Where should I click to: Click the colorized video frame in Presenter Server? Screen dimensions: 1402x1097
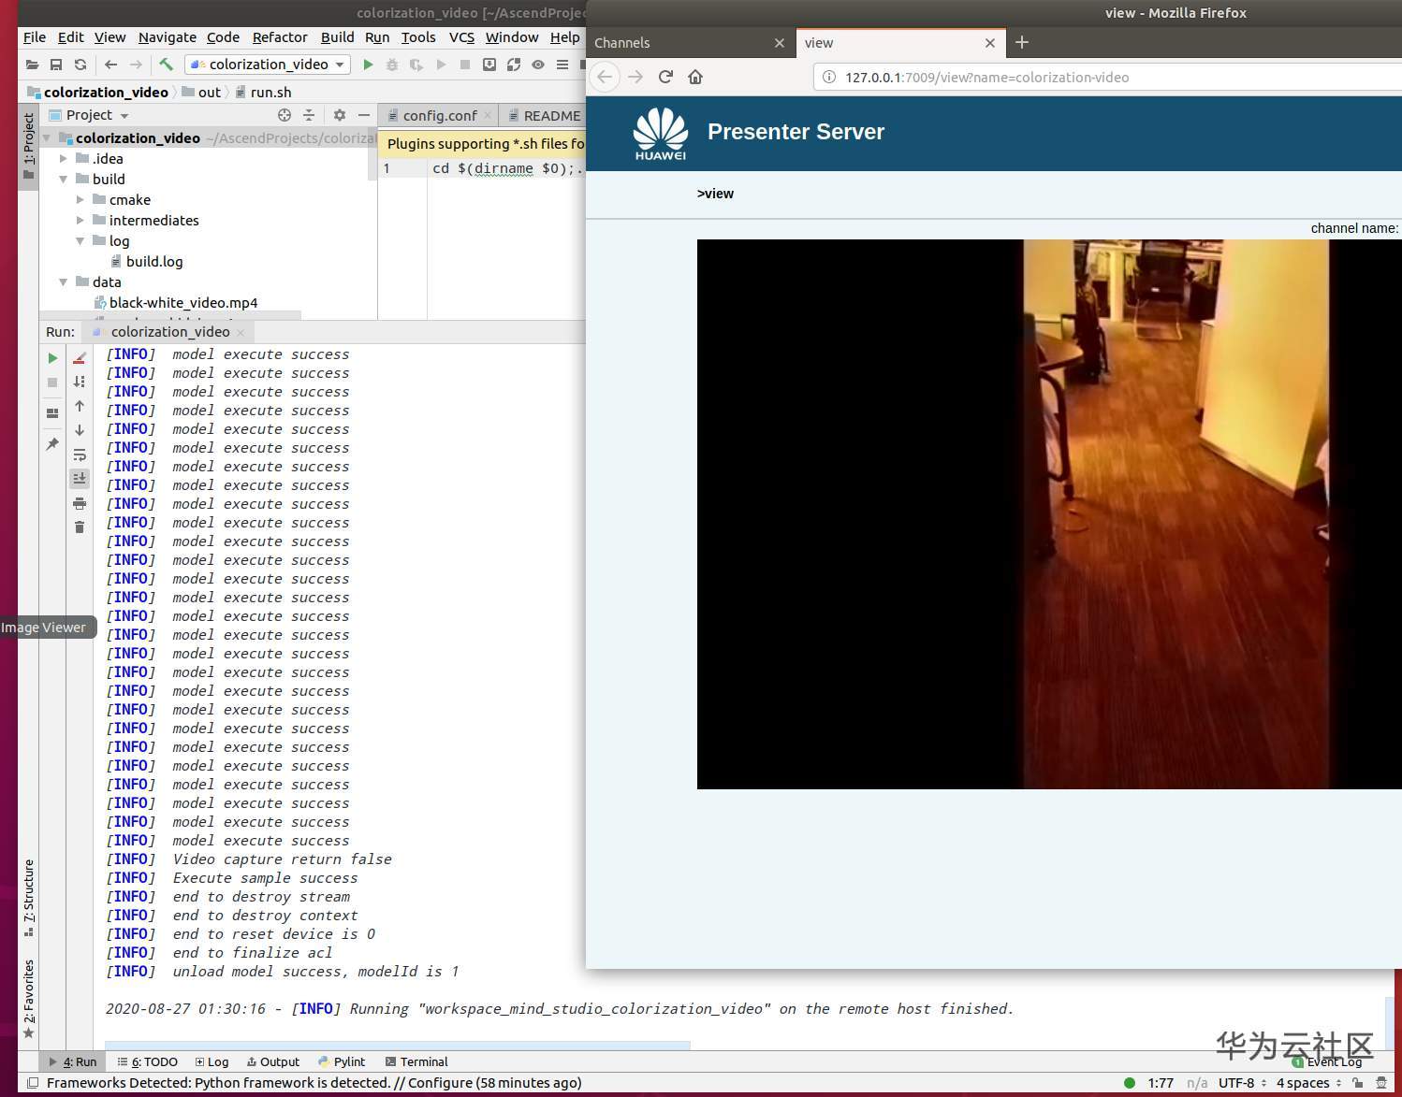coord(1049,514)
